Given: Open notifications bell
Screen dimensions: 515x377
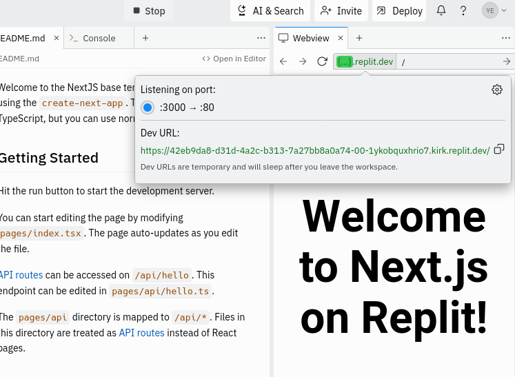Looking at the screenshot, I should (441, 10).
